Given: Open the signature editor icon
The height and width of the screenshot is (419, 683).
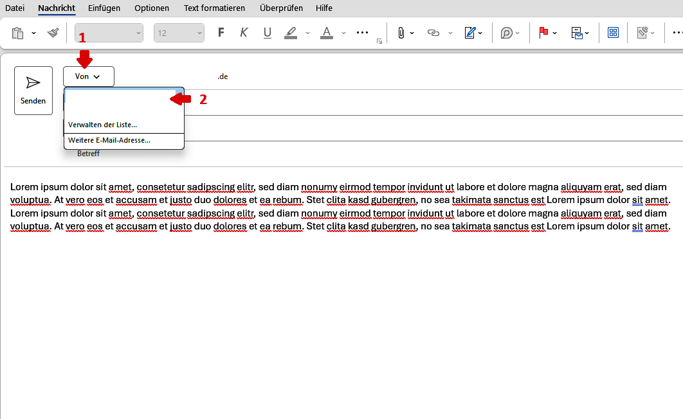Looking at the screenshot, I should [x=471, y=32].
